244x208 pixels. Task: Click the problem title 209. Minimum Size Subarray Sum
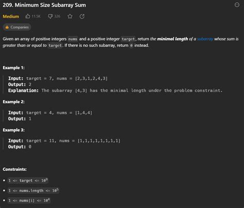click(x=44, y=5)
